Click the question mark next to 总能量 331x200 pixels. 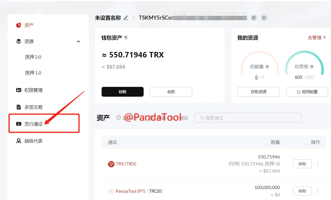267,67
